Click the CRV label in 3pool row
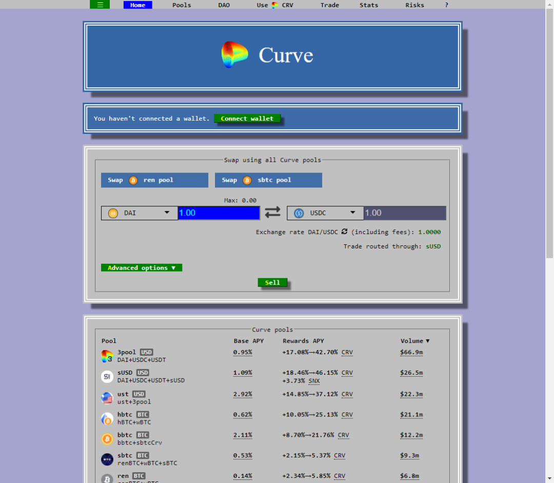Screen dimensions: 554x483 pos(347,352)
